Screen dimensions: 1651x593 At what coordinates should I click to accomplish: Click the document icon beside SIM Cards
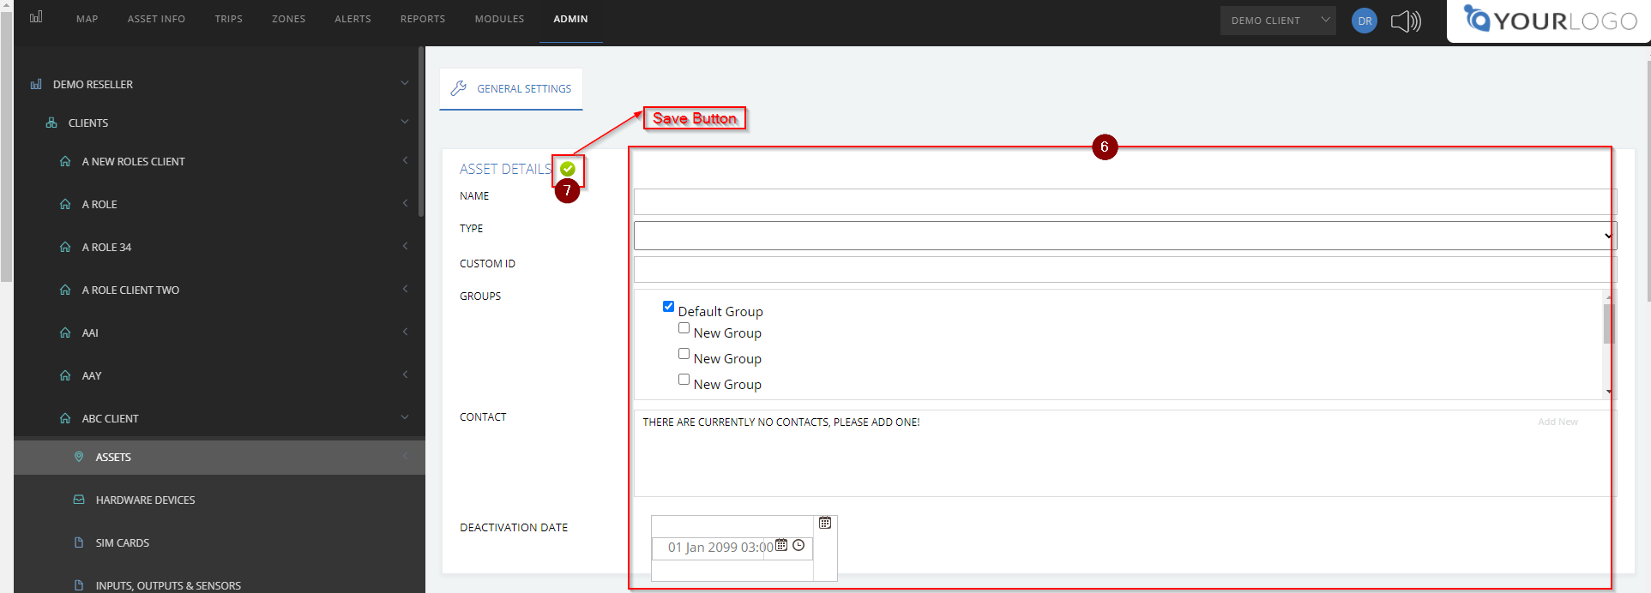pyautogui.click(x=79, y=542)
